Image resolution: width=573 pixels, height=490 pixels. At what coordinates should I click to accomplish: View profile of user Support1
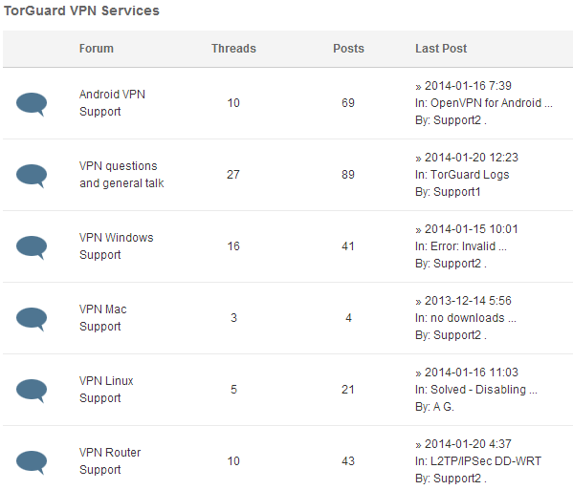coord(457,192)
